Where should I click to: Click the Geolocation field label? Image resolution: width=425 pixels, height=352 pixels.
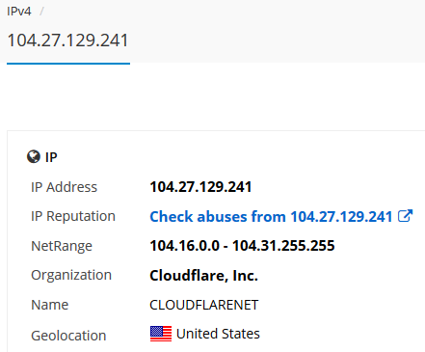[x=68, y=336]
